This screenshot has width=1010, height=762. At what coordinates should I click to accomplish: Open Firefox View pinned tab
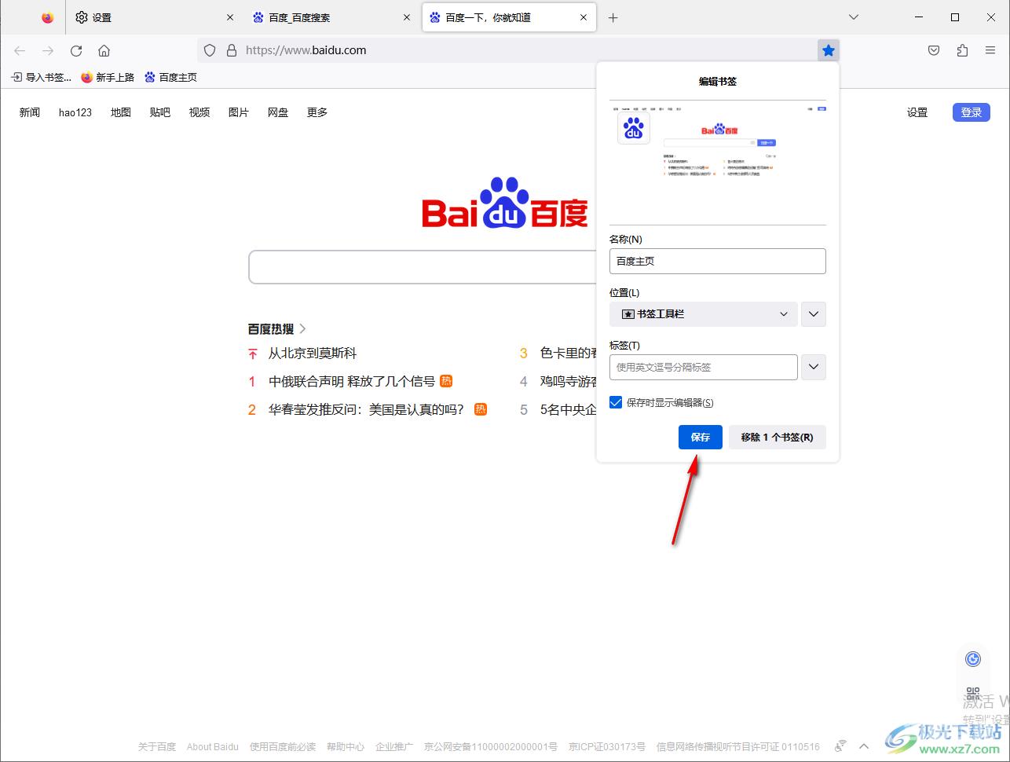[48, 17]
